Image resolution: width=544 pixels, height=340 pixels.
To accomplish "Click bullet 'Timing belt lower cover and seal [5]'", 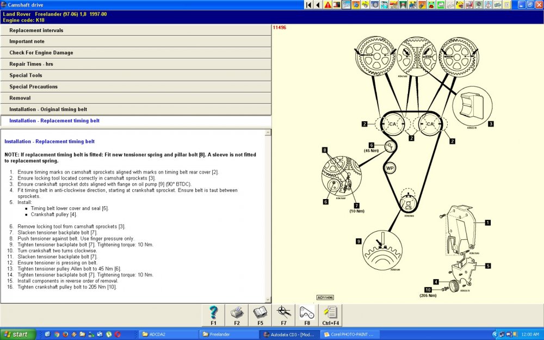I will pos(70,208).
